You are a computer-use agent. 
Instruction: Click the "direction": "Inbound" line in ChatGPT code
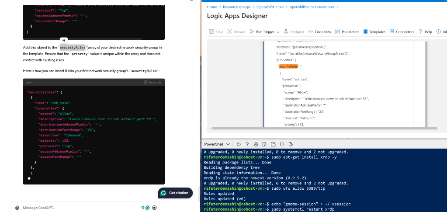(60, 135)
